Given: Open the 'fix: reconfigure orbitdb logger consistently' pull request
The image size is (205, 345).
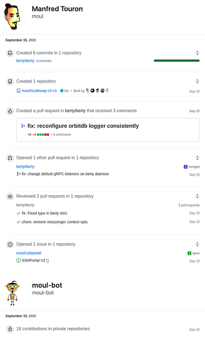Looking at the screenshot, I should tap(83, 126).
